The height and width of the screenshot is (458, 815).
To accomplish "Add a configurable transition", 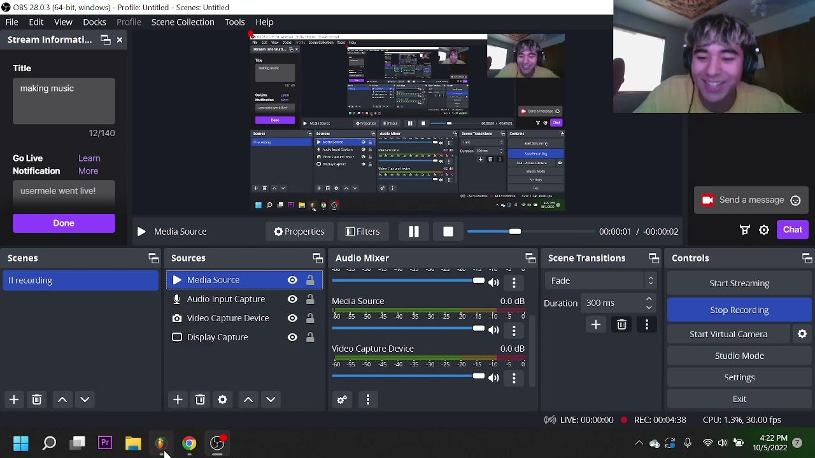I will pos(596,325).
